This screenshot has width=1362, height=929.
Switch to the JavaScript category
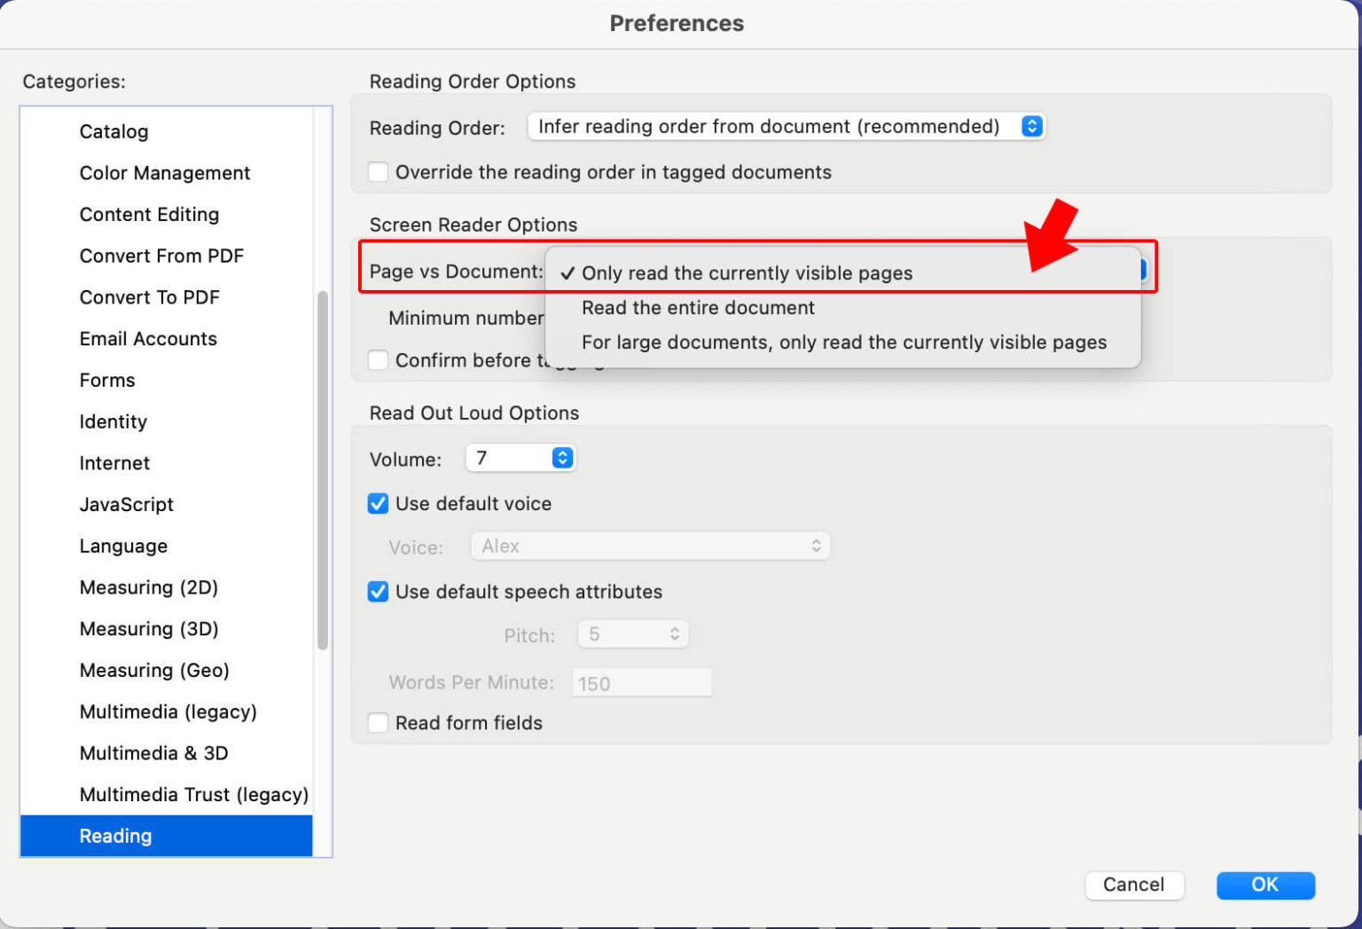click(126, 504)
